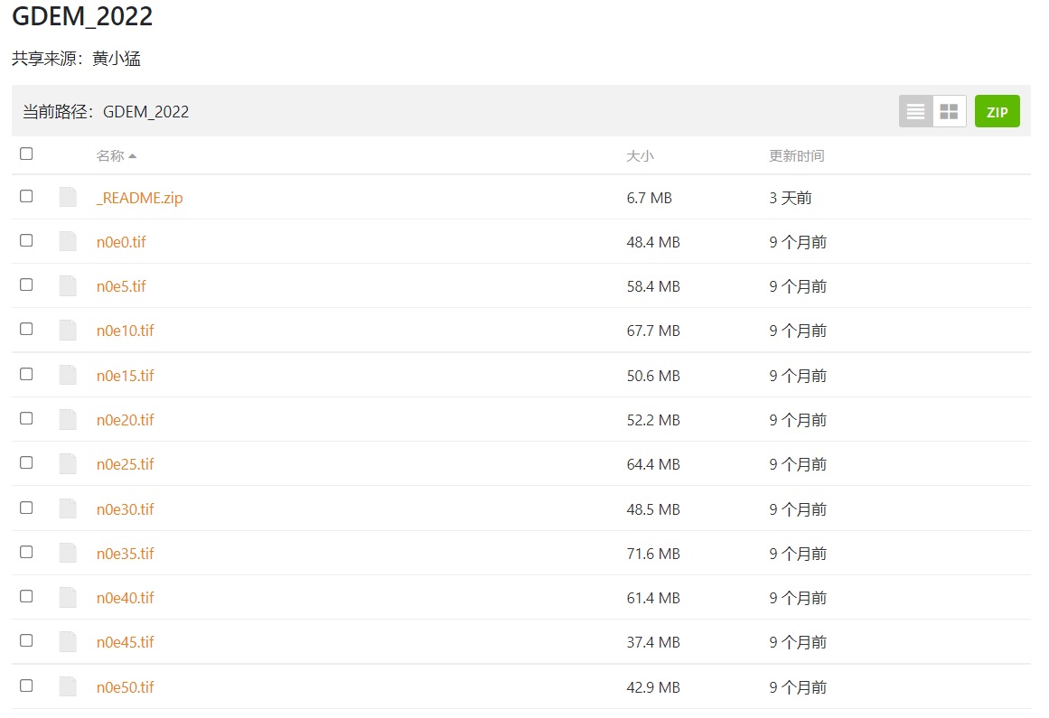Click file icon next to n0e25.tif
Screen dimensions: 1049x718
pyautogui.click(x=68, y=463)
